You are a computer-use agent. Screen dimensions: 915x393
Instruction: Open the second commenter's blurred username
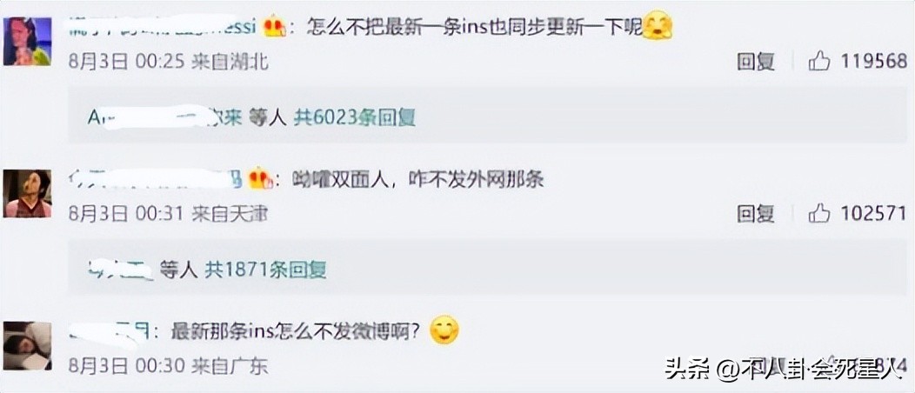click(x=156, y=180)
